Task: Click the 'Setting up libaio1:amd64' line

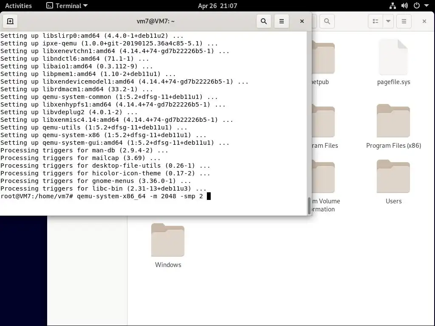Action: point(76,67)
